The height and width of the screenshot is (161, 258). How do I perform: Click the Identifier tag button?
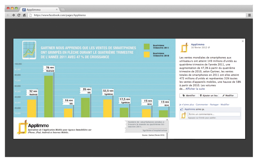[189, 95]
